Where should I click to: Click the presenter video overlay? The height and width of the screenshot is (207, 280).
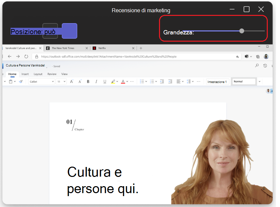(x=222, y=162)
